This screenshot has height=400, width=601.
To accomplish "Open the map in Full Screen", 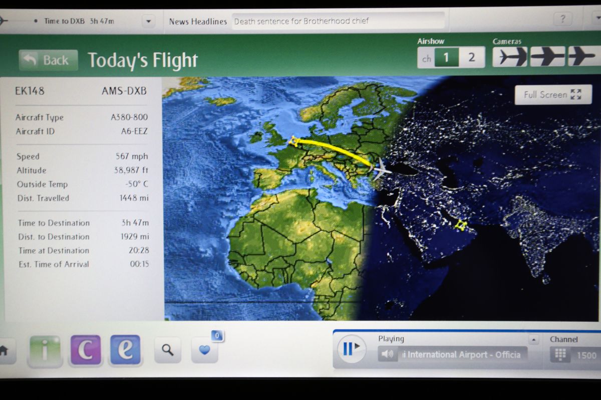I will click(553, 94).
